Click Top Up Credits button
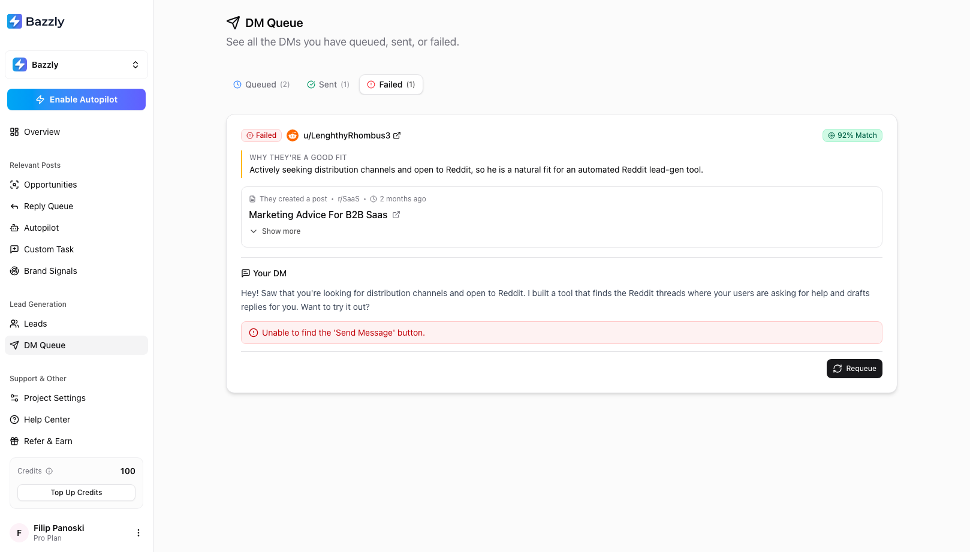The image size is (970, 552). (x=76, y=493)
